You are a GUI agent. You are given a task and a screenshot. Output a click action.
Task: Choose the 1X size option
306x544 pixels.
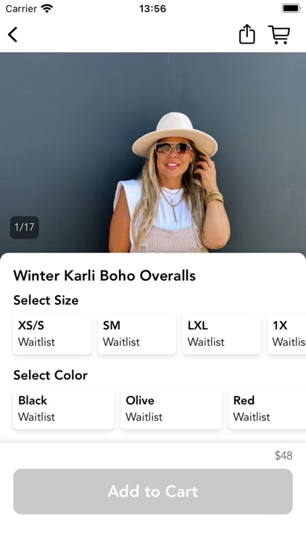[x=286, y=334]
